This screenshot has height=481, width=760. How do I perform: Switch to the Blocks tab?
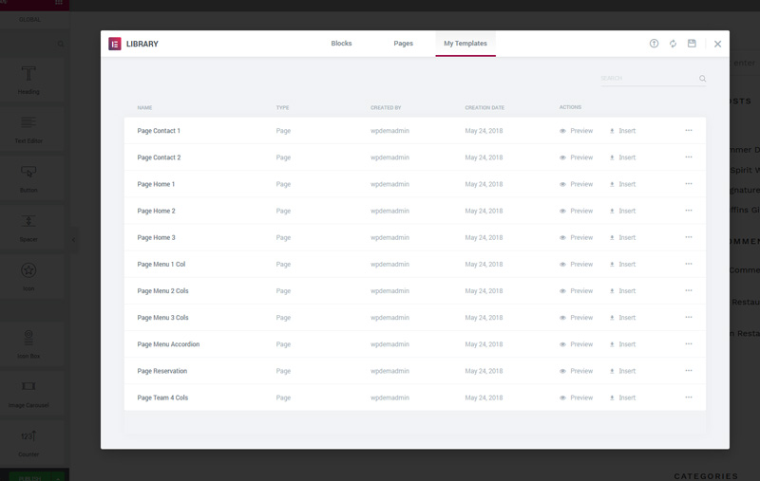(x=341, y=44)
